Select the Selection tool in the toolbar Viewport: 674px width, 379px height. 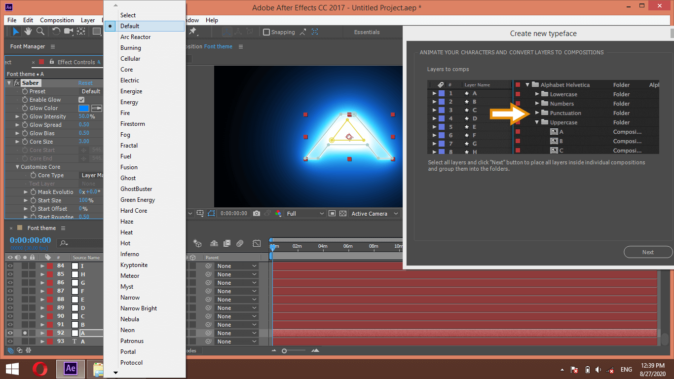(16, 31)
